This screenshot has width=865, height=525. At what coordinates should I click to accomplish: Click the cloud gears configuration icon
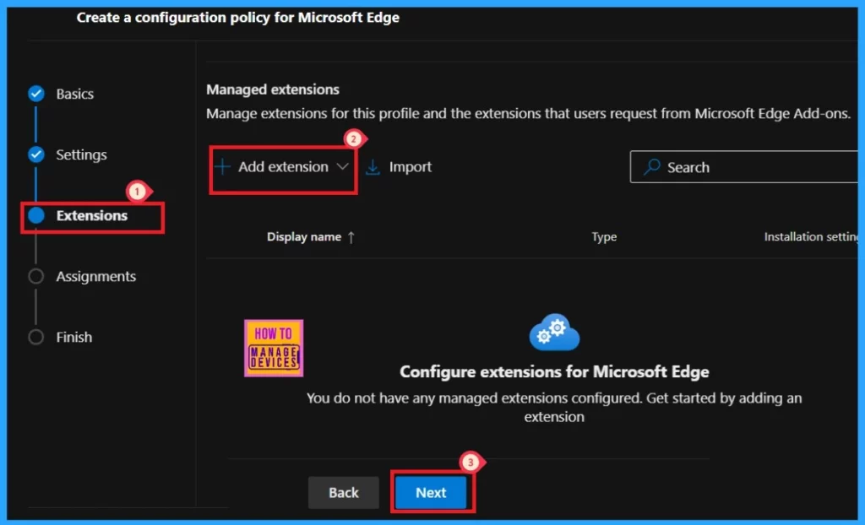554,333
